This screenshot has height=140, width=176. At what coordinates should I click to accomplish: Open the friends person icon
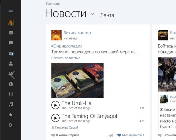(x=11, y=64)
